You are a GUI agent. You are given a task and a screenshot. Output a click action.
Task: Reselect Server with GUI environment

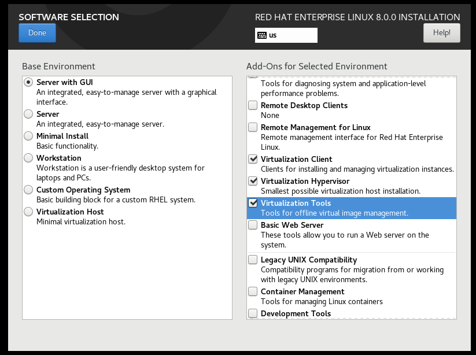pos(28,82)
